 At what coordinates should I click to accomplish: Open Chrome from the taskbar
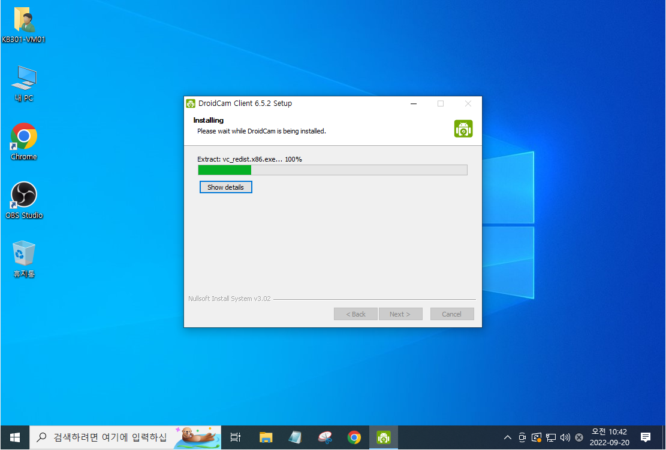click(354, 437)
